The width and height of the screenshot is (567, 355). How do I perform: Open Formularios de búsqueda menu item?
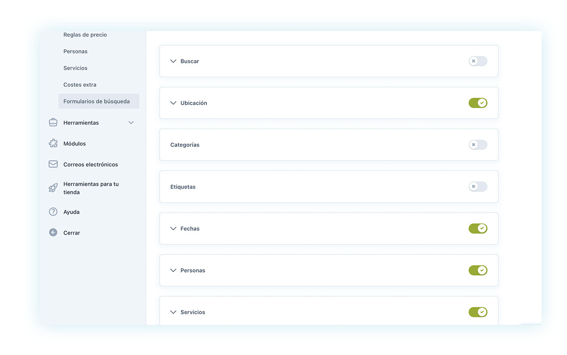[96, 101]
